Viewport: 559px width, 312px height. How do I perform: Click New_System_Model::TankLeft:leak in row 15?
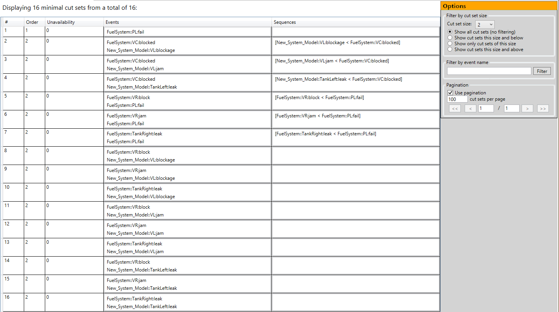tap(142, 288)
